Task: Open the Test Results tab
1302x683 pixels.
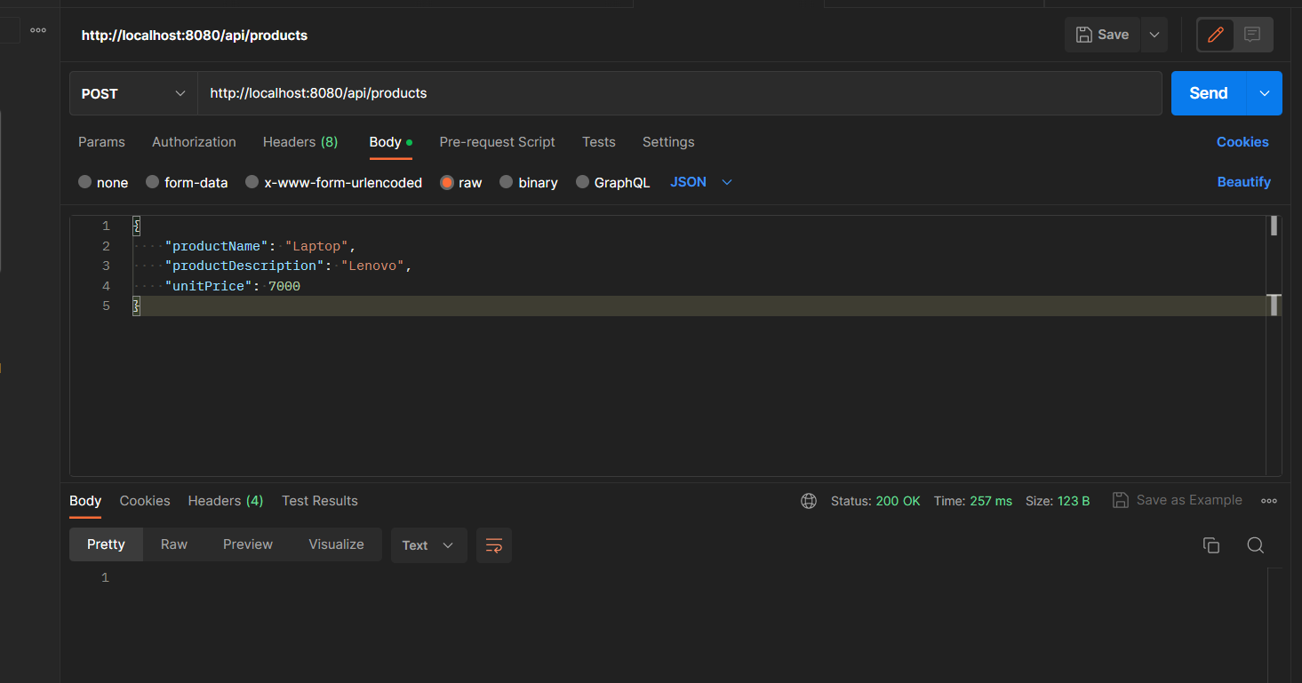Action: coord(319,500)
